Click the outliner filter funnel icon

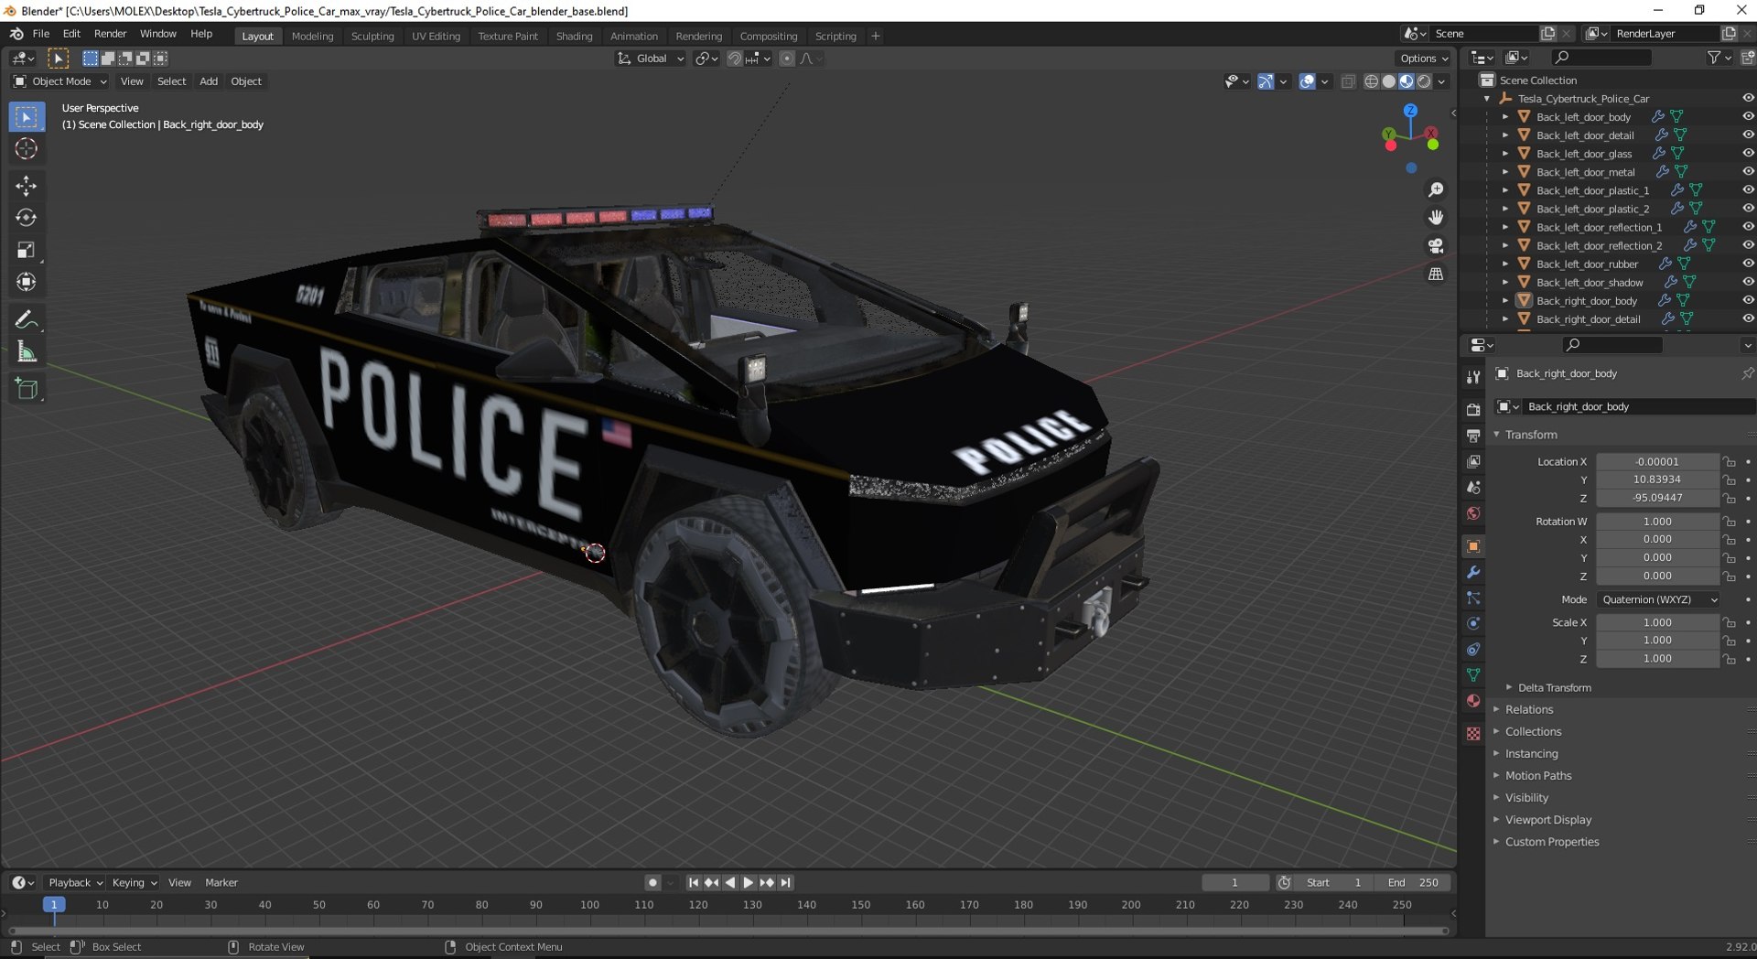click(x=1714, y=58)
